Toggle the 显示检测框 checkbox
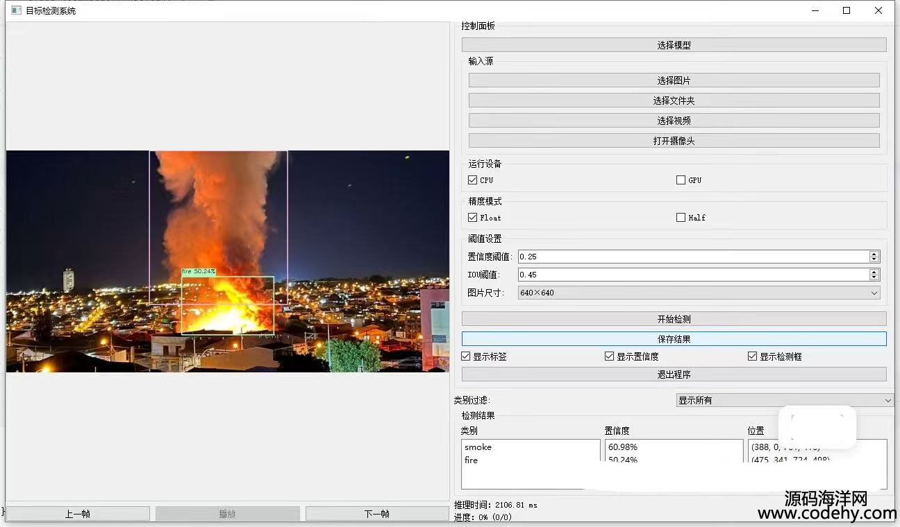Screen dimensions: 900x527 click(752, 356)
